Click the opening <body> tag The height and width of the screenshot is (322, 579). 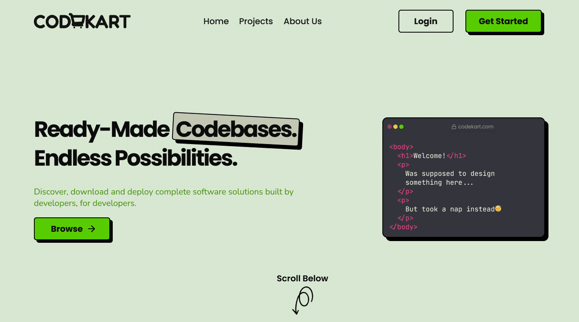(401, 147)
